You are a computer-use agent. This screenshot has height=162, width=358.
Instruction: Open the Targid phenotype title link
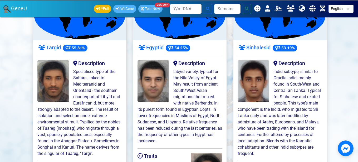[x=53, y=48]
